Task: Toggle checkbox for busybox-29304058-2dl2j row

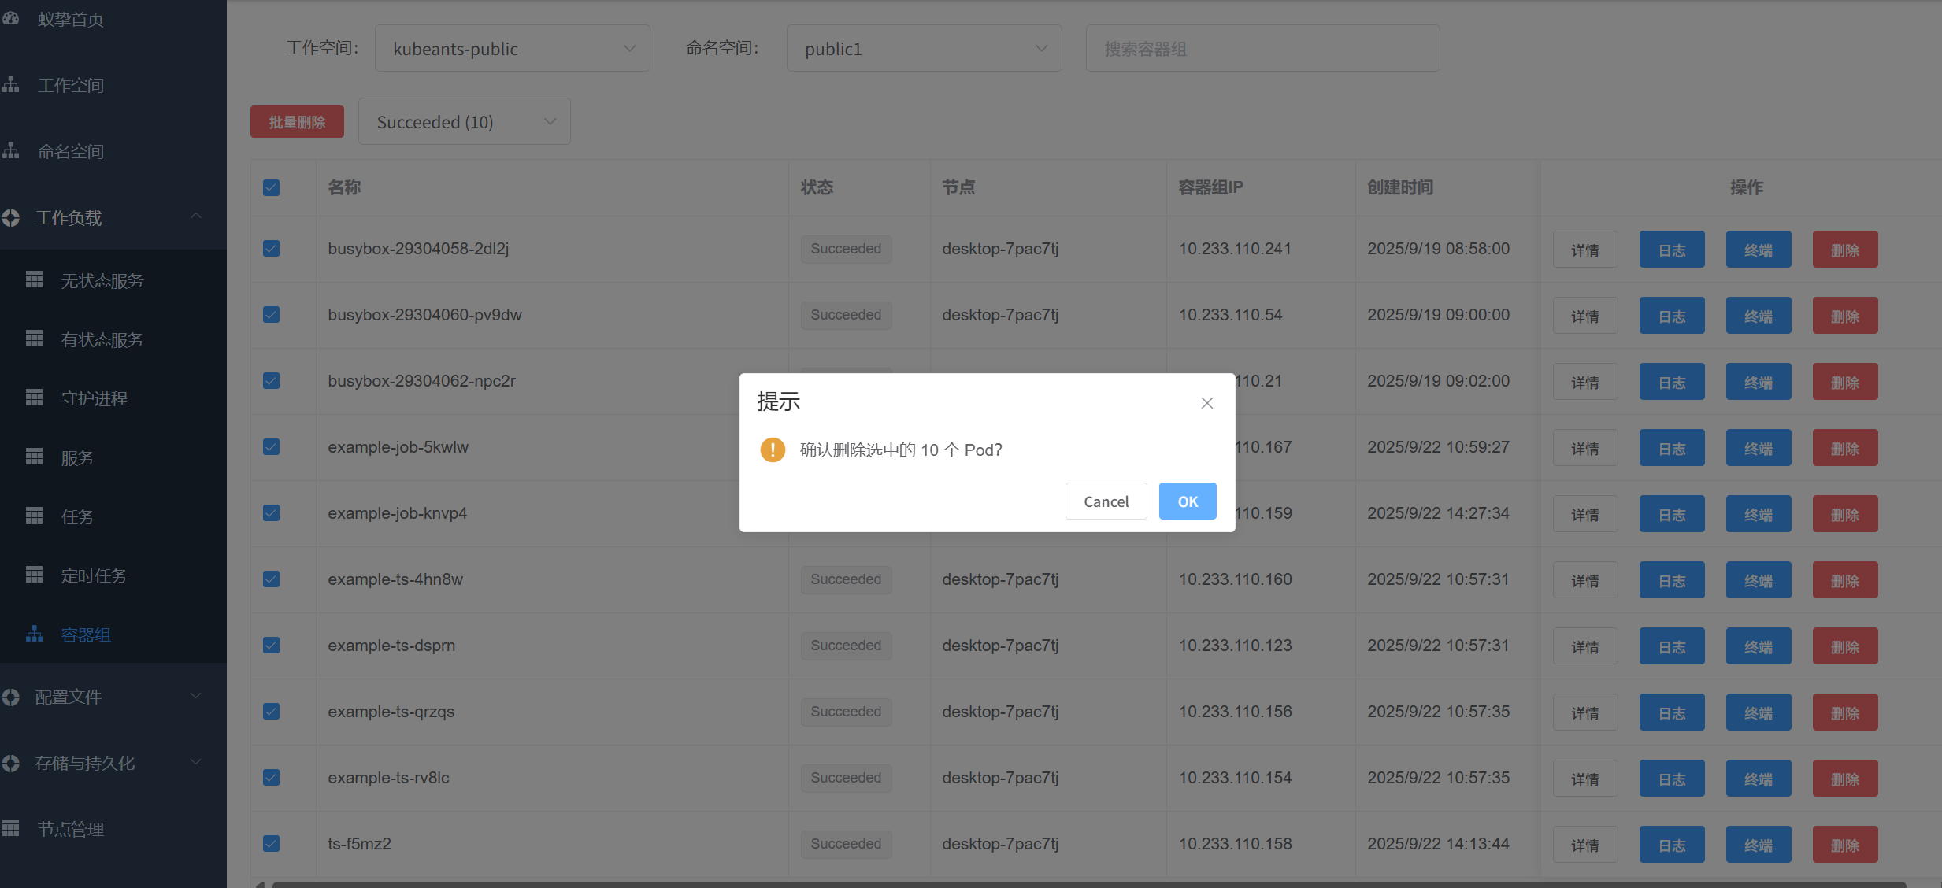Action: click(271, 249)
